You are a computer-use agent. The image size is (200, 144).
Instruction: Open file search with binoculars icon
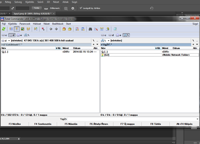90,29
